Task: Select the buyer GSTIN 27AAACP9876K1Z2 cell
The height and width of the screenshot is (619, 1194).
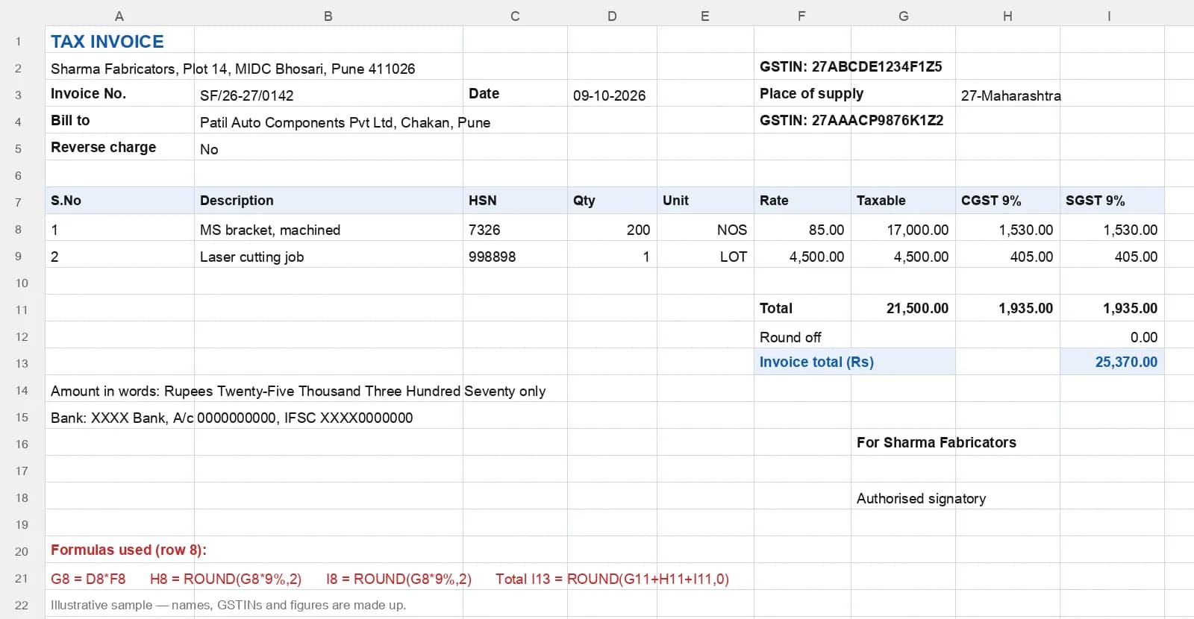Action: pos(851,120)
